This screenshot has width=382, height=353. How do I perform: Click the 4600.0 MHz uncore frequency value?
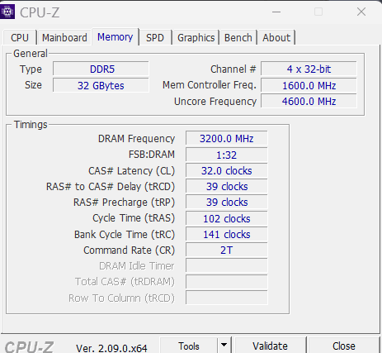(309, 101)
